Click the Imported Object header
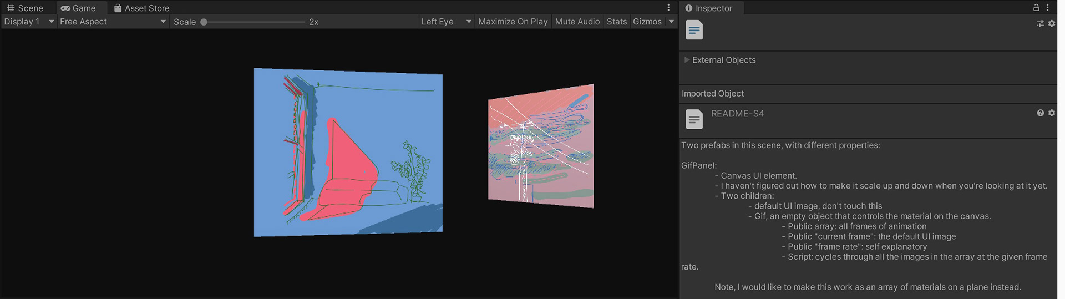 [713, 94]
